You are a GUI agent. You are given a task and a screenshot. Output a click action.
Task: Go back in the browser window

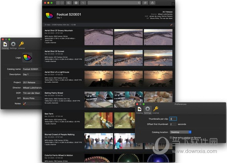tap(58, 3)
